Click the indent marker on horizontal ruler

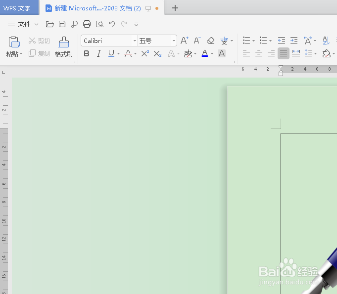281,71
